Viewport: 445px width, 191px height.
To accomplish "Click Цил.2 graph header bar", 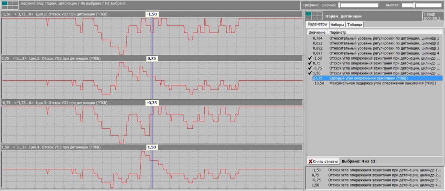I will [152, 58].
